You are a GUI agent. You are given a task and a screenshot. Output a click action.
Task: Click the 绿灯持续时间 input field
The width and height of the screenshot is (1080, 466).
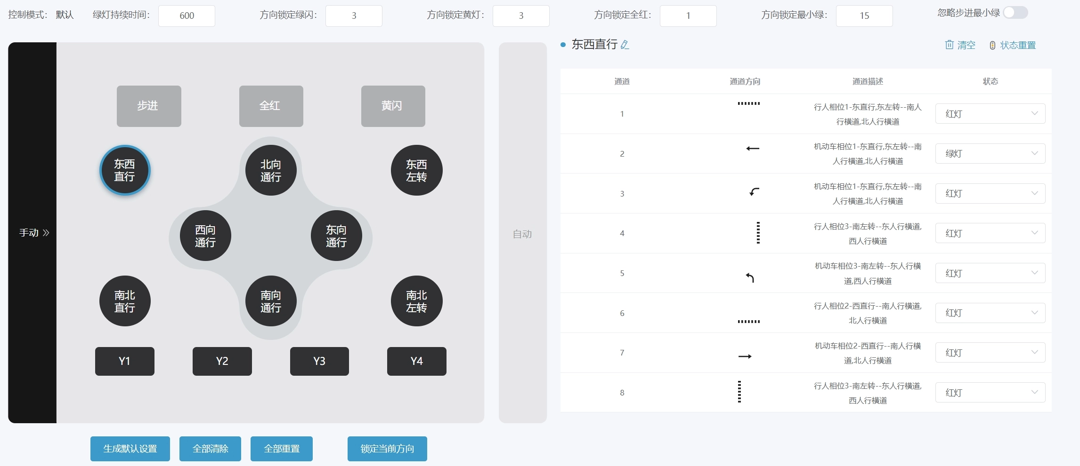tap(187, 16)
